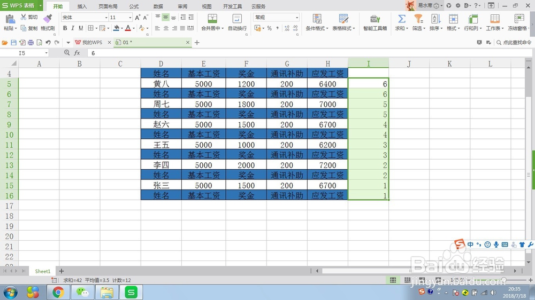
Task: Expand the font color dropdown arrow
Action: (x=134, y=28)
